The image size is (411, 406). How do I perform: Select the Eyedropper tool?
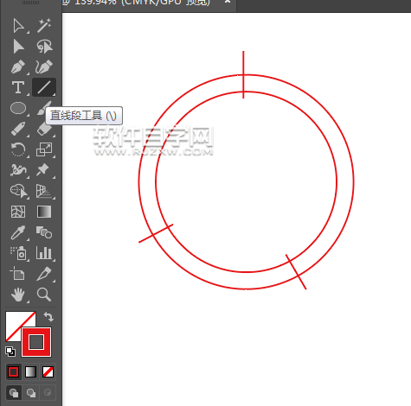pyautogui.click(x=18, y=232)
